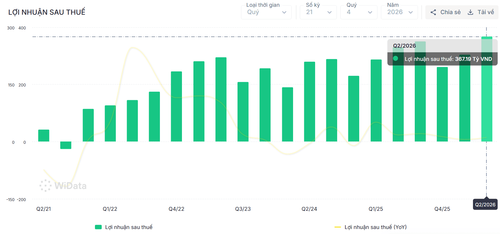This screenshot has width=500, height=234.
Task: Click yellow legend line for YoY series
Action: (x=338, y=227)
